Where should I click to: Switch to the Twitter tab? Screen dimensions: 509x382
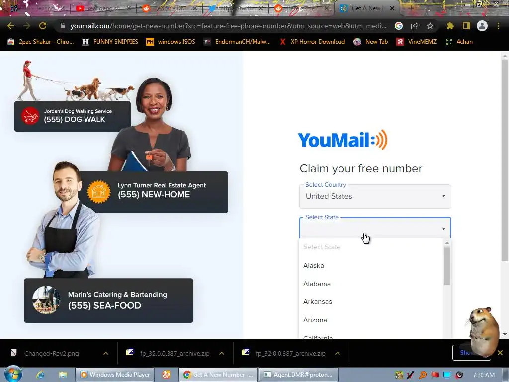[x=236, y=8]
